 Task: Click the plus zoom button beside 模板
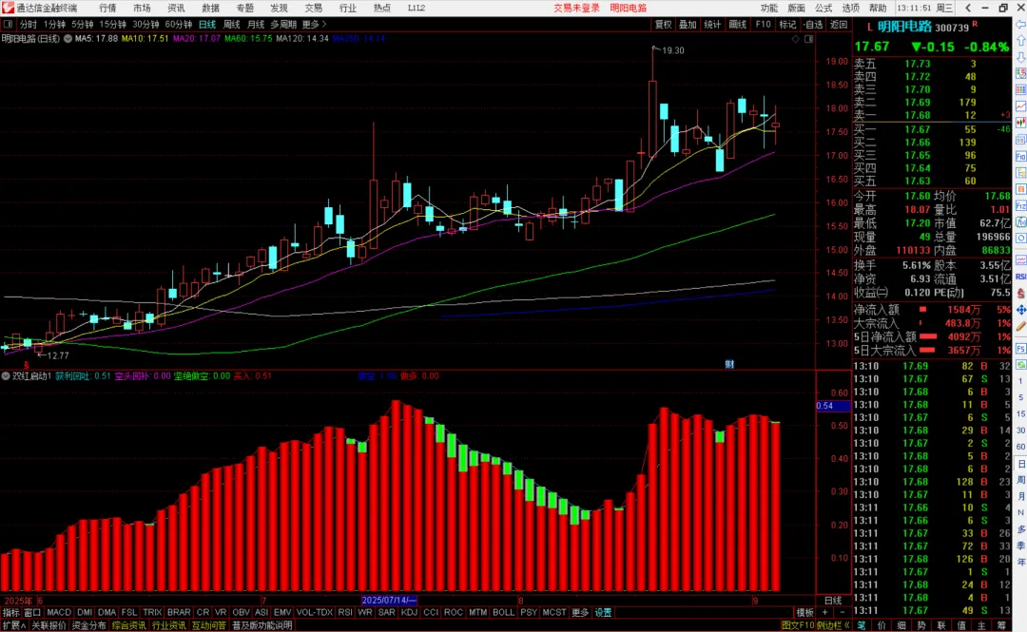824,612
